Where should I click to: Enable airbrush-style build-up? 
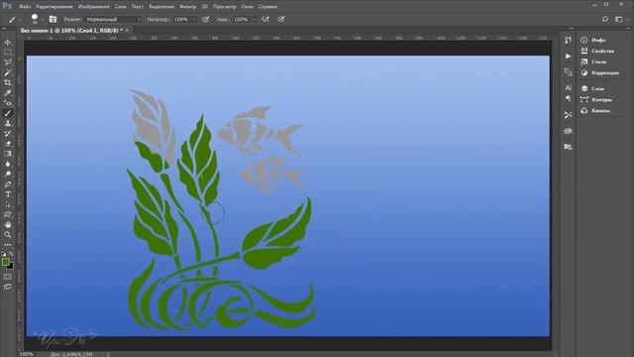(265, 19)
